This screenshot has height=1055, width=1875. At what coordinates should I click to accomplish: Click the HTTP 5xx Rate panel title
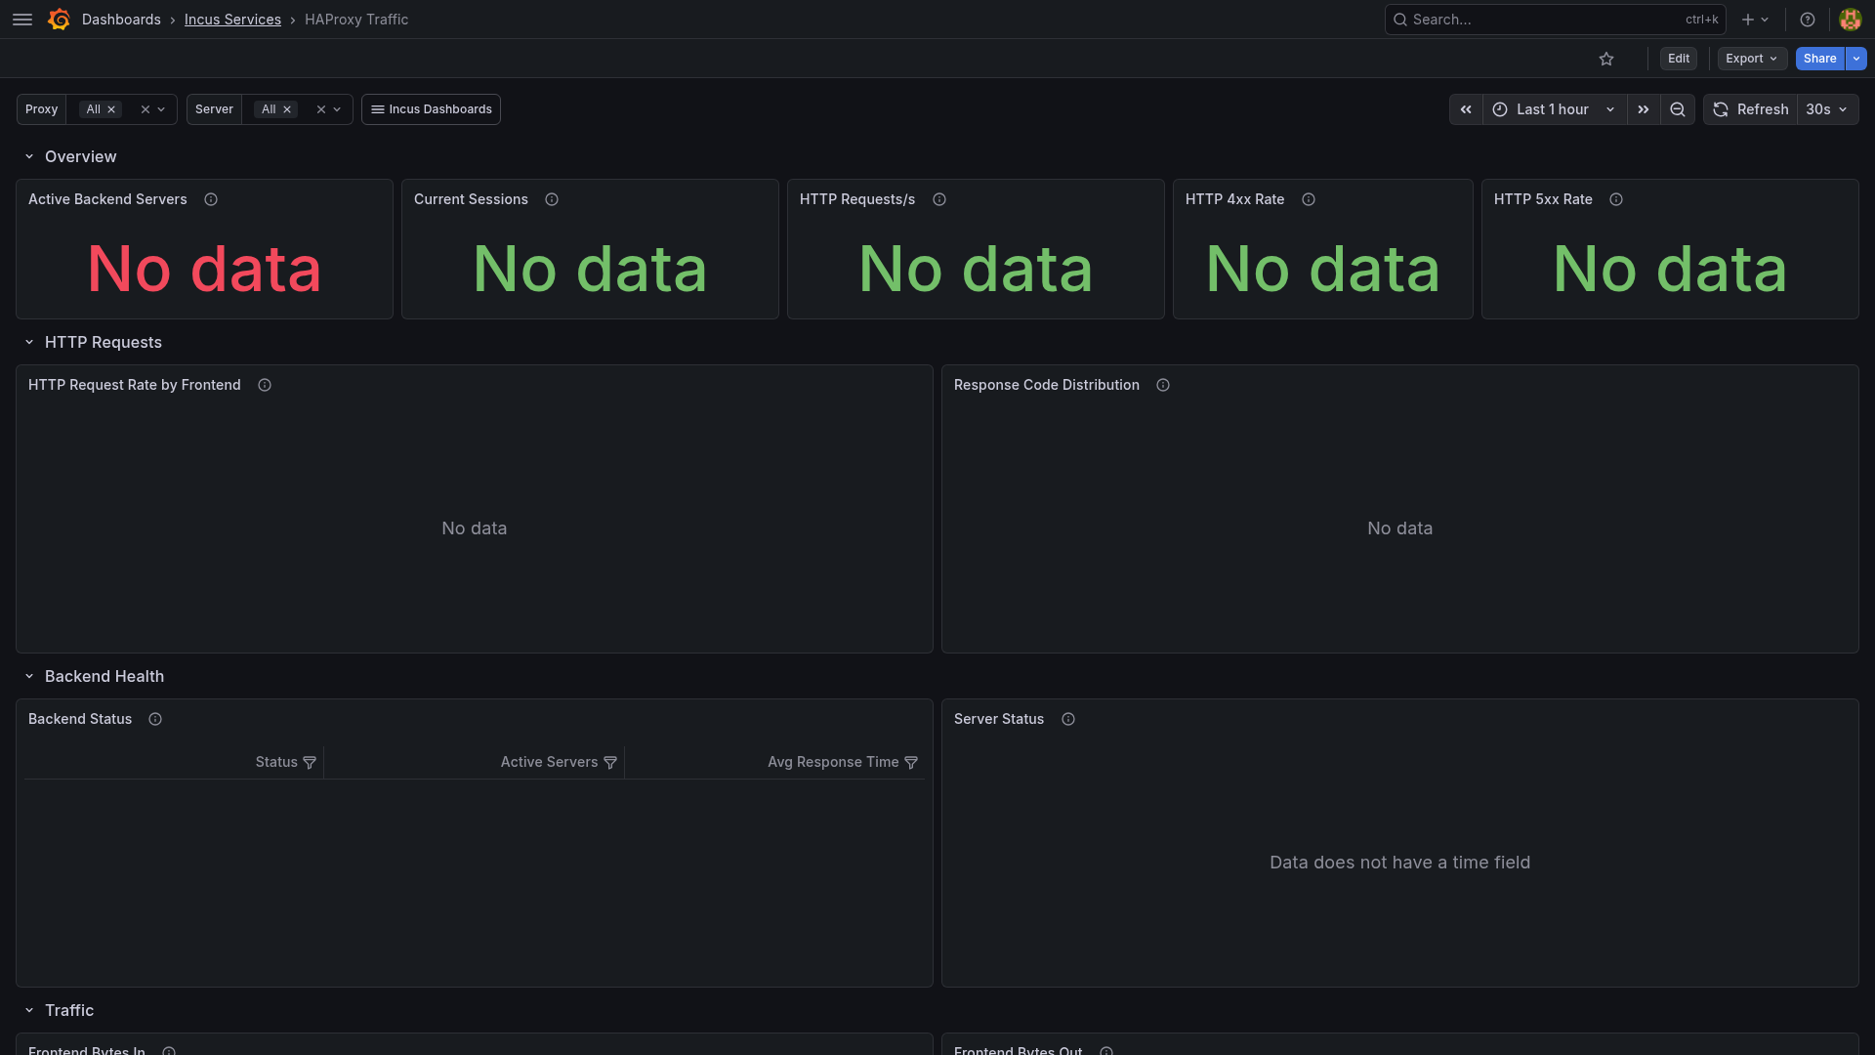pos(1543,199)
